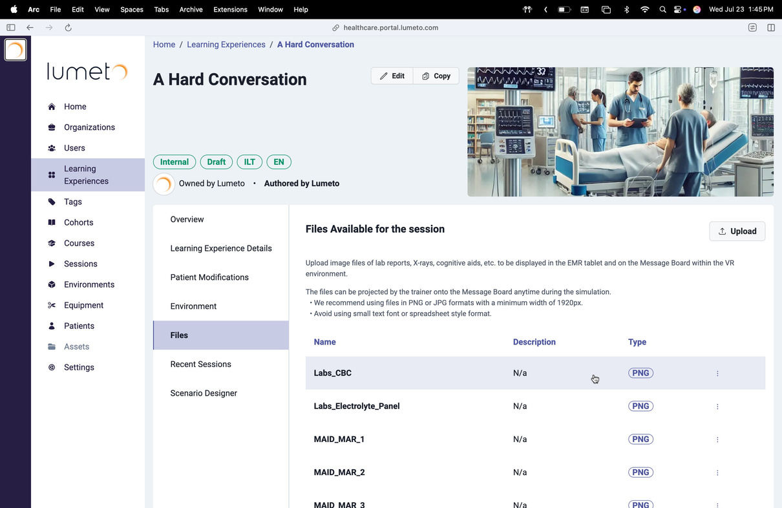Open the Extensions menu
Image resolution: width=782 pixels, height=508 pixels.
click(x=230, y=10)
